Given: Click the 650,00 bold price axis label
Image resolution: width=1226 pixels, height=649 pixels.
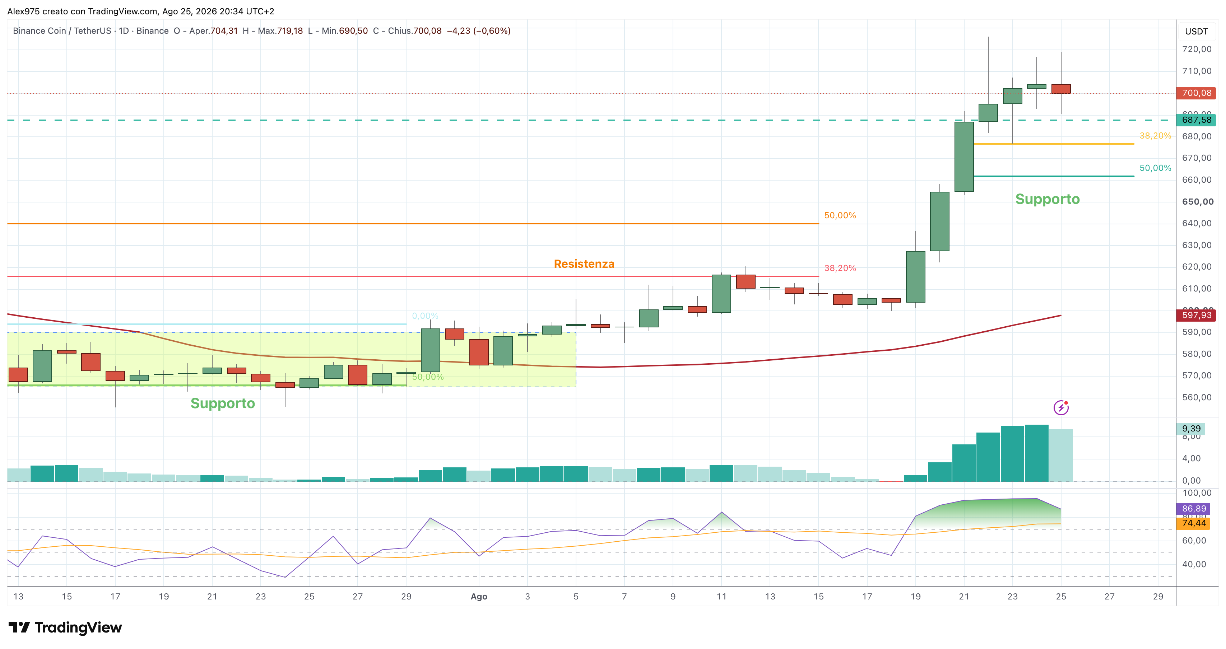Looking at the screenshot, I should coord(1197,202).
